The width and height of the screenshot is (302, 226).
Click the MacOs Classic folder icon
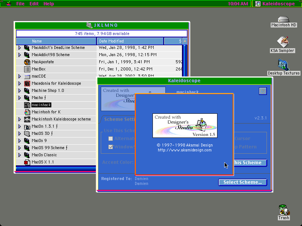pyautogui.click(x=27, y=155)
